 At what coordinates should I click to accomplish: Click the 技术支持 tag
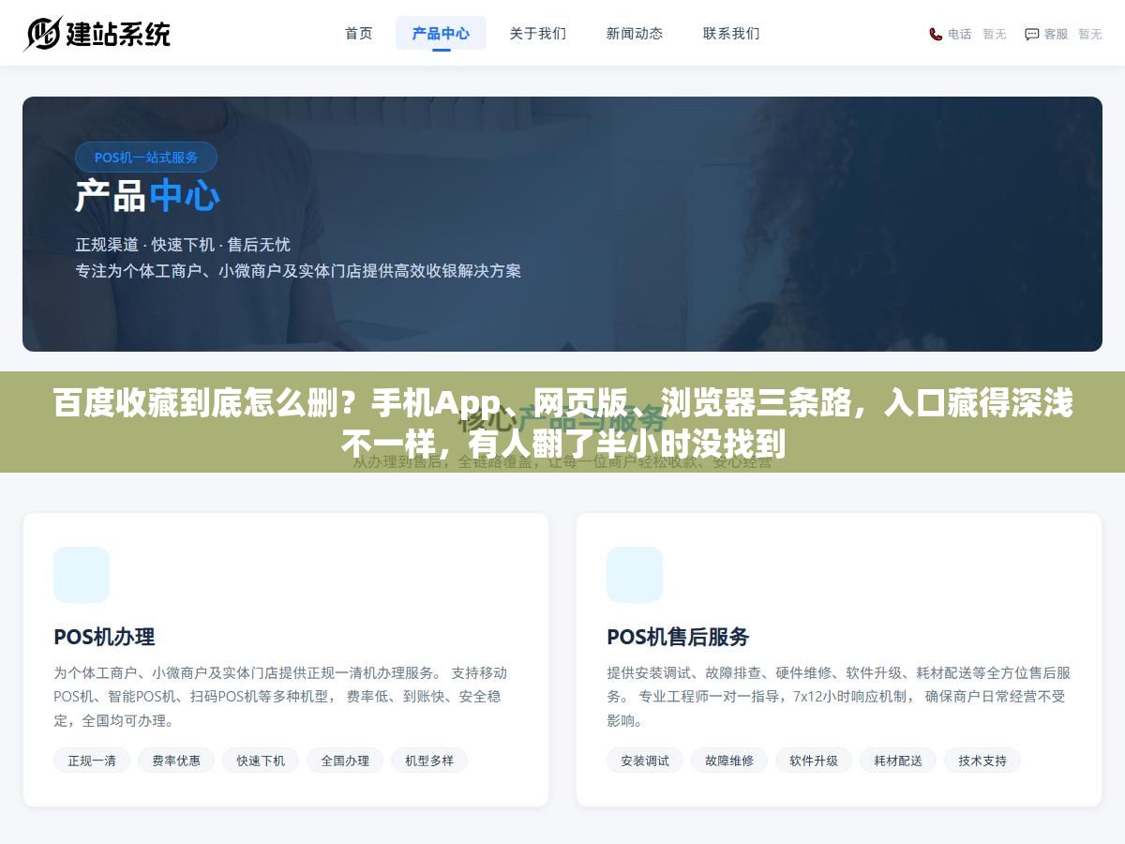coord(982,761)
